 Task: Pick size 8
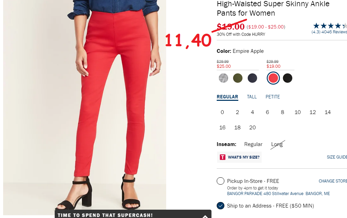pyautogui.click(x=283, y=112)
